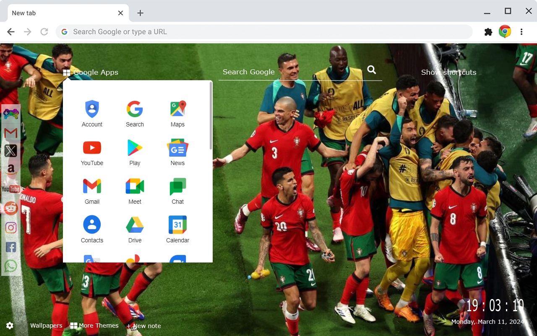Screen dimensions: 537x336
Task: Open Google Search app icon
Action: click(135, 114)
